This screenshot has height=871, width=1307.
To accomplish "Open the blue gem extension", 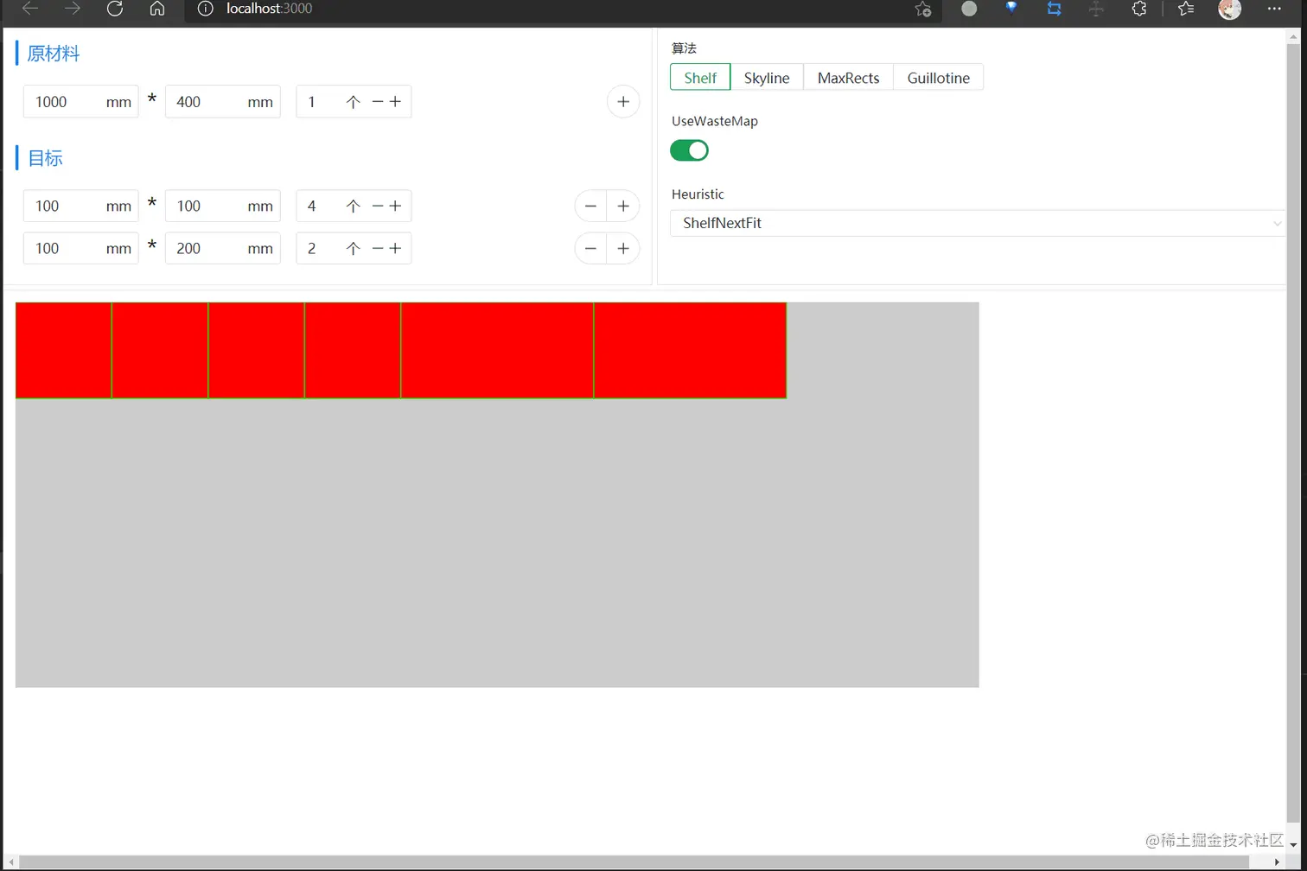I will click(1011, 9).
